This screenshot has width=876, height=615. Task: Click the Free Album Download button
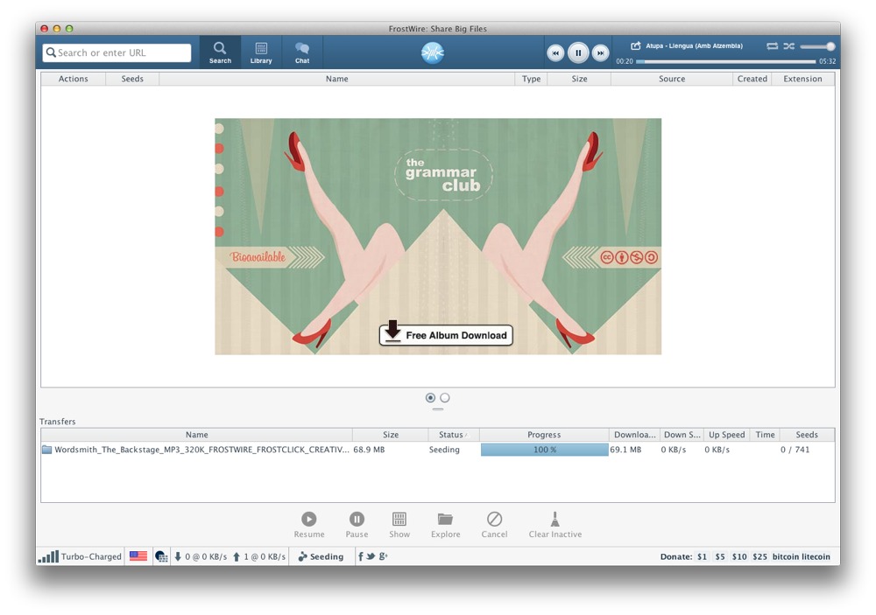446,335
